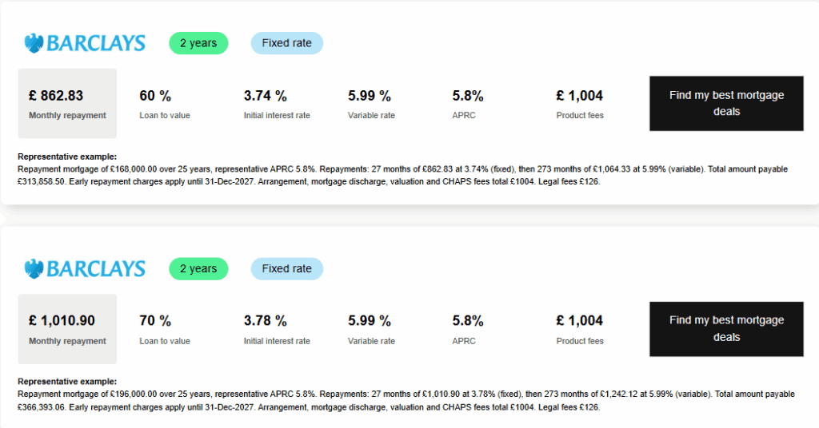
Task: Click the £1,010.90 monthly repayment box
Action: point(67,329)
